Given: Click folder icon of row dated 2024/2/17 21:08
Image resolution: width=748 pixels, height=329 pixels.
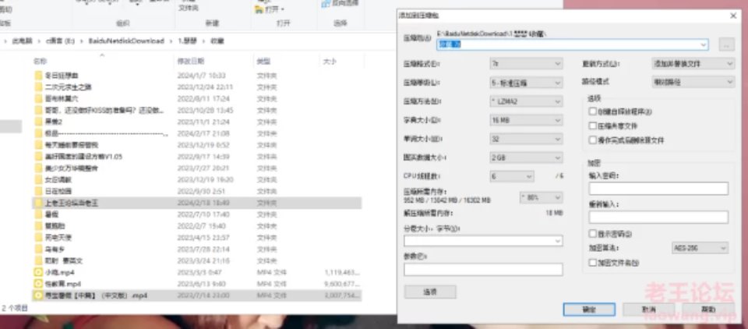Looking at the screenshot, I should (x=39, y=133).
